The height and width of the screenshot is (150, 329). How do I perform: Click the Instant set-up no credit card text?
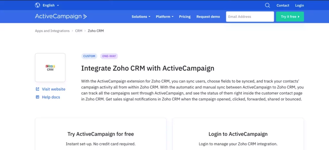101,144
